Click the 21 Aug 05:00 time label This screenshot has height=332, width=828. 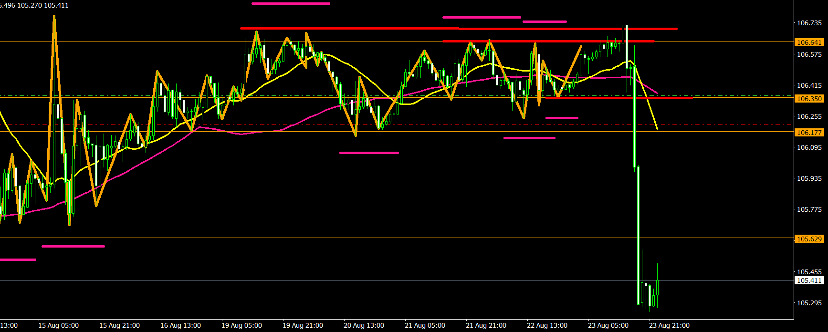click(425, 325)
